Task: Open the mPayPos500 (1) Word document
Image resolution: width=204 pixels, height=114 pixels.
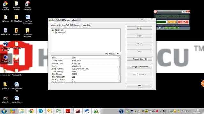Action: coord(17,87)
